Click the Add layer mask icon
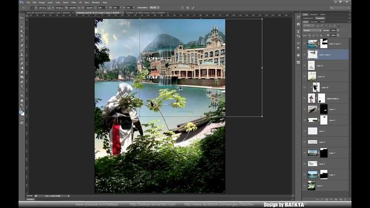Image resolution: width=370 pixels, height=208 pixels. tap(327, 199)
